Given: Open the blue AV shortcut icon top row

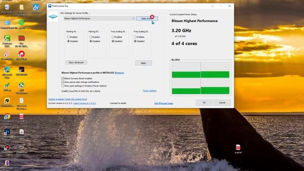Looking at the screenshot, I should click(x=36, y=9).
